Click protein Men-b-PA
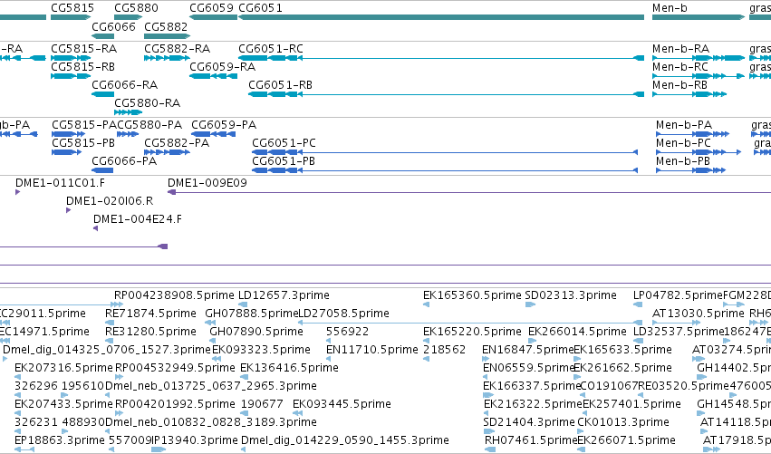Image resolution: width=771 pixels, height=454 pixels. tap(684, 125)
